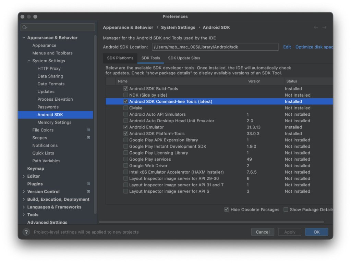Click project-level icon beside Plugins
This screenshot has width=351, height=263.
88,184
